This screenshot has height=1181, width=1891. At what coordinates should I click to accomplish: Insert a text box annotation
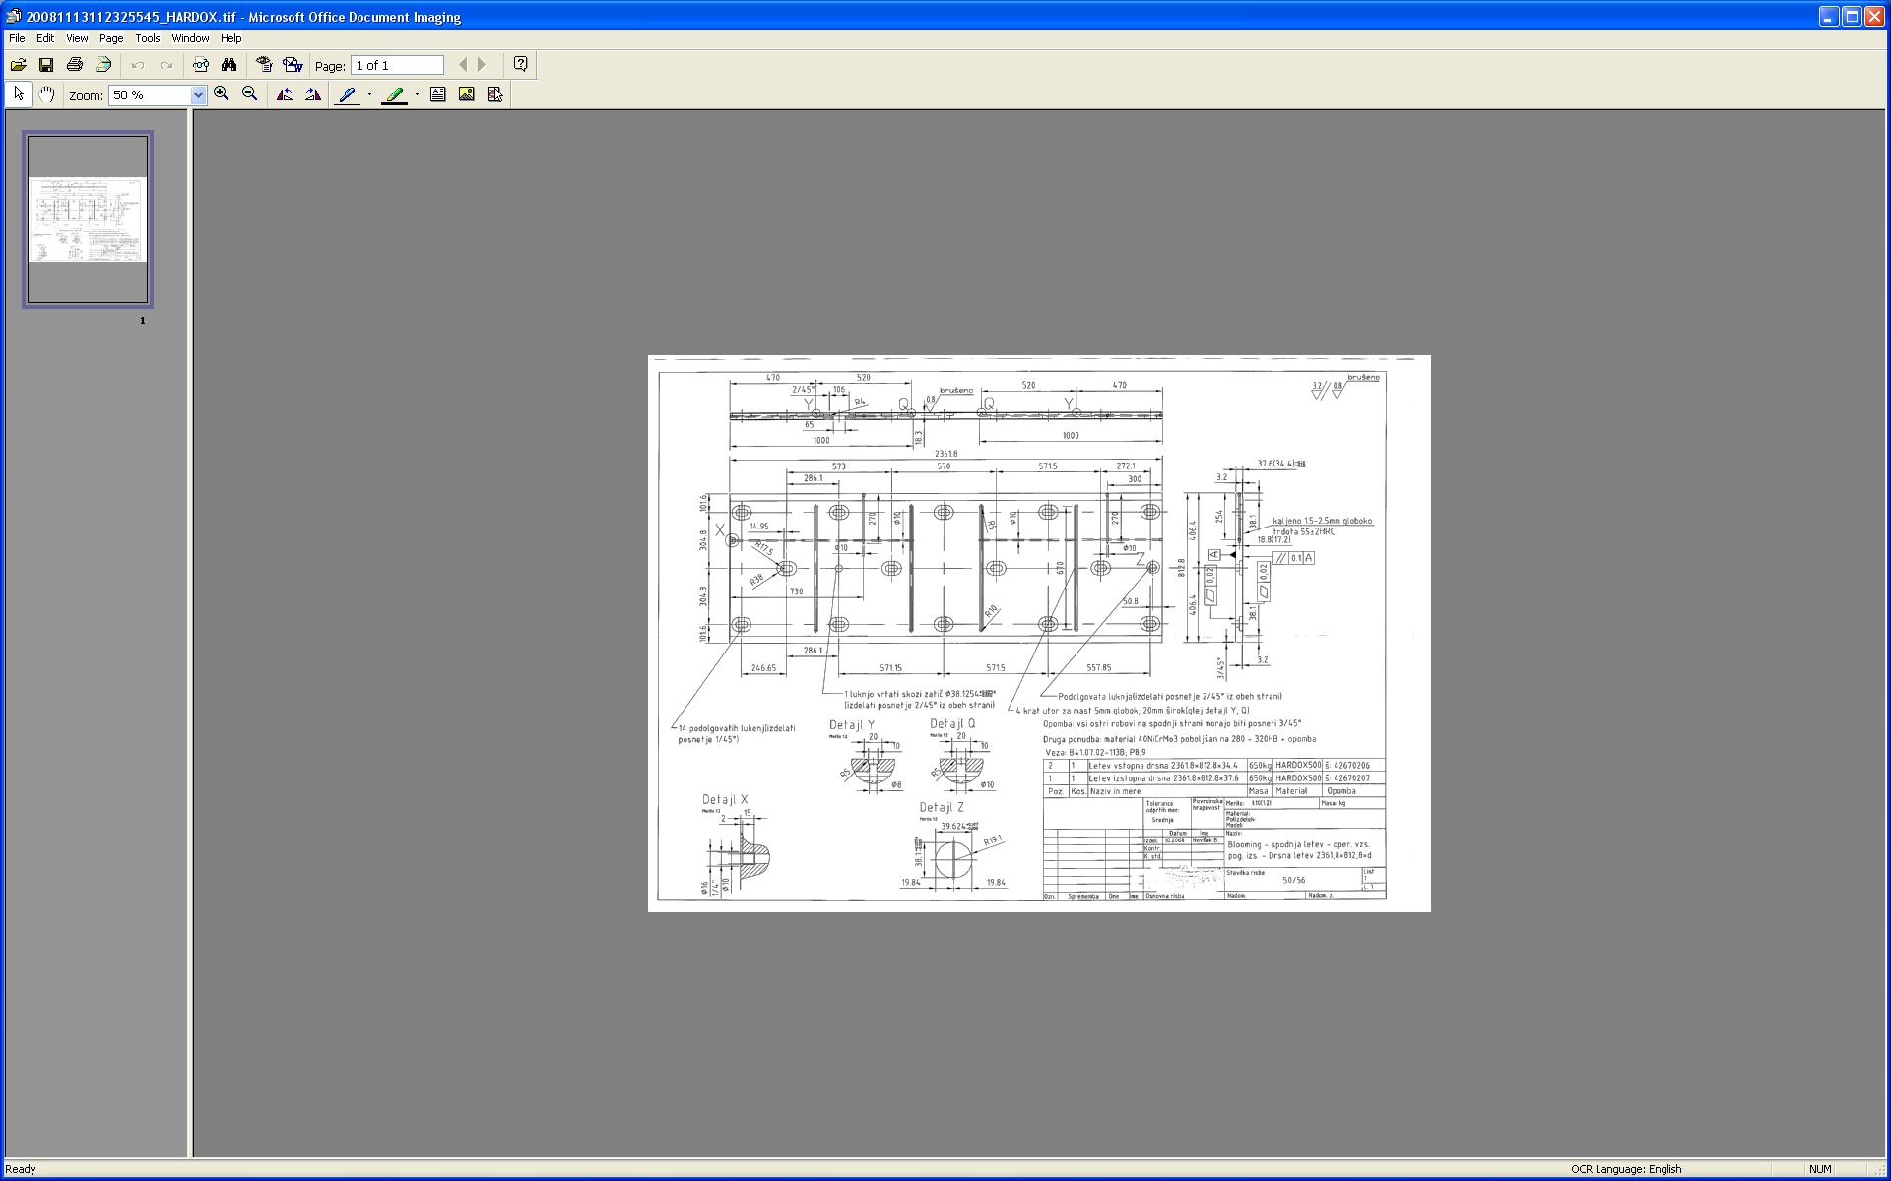tap(437, 94)
